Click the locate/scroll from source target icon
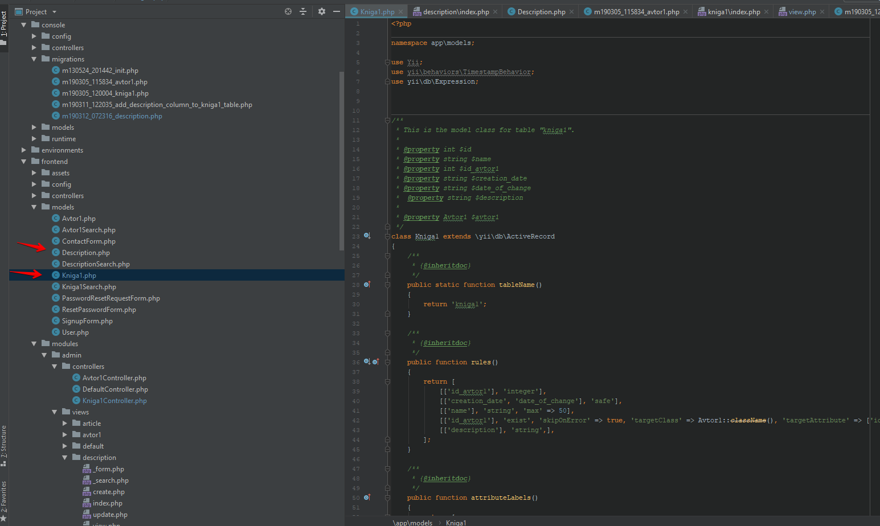This screenshot has width=880, height=526. (x=288, y=11)
